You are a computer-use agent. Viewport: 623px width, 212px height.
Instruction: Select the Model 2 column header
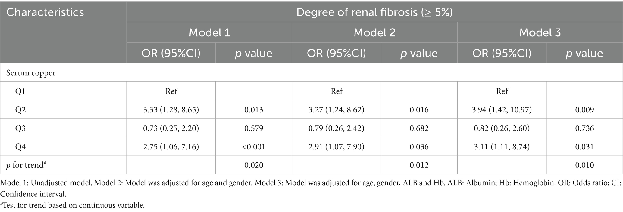[374, 32]
